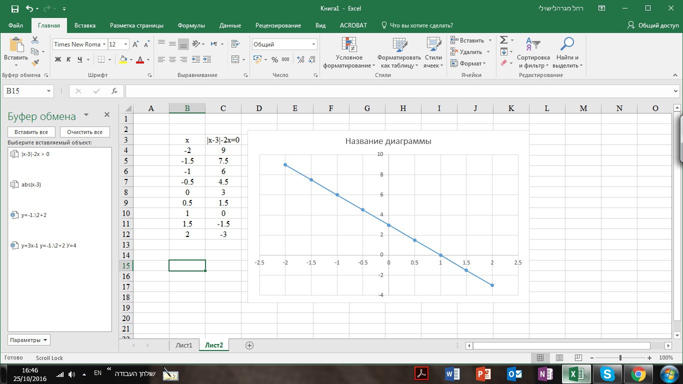Click the Вставить все button
The height and width of the screenshot is (384, 683).
coord(31,132)
